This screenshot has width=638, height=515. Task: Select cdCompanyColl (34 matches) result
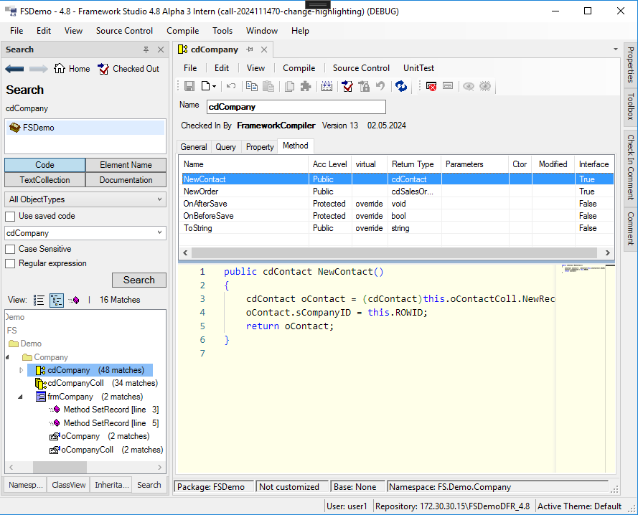pos(96,383)
